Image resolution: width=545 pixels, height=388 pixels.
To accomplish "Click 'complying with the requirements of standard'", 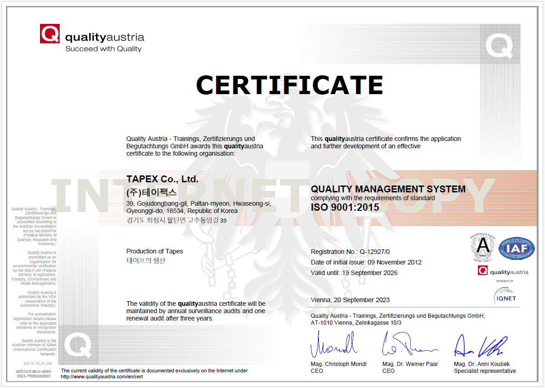I will pos(373,198).
